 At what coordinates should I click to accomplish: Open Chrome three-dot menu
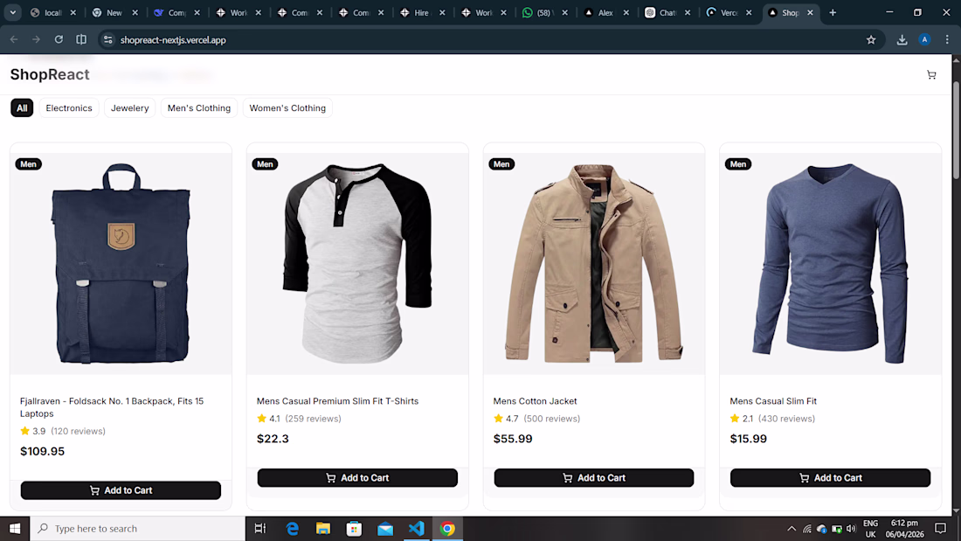click(x=947, y=40)
